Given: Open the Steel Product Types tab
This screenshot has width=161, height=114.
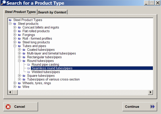Looking at the screenshot, I should (x=20, y=12).
